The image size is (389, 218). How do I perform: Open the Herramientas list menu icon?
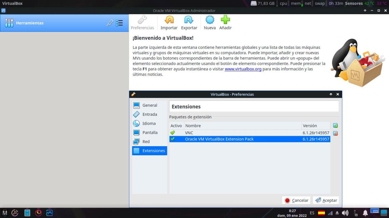point(119,23)
